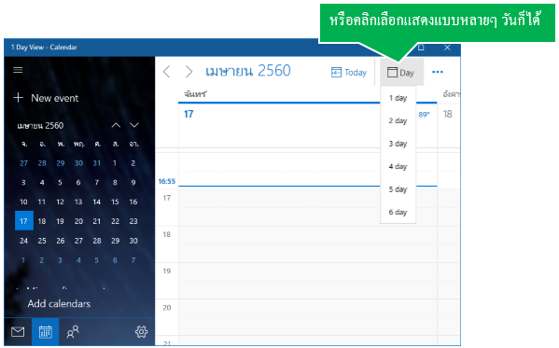Click the plus New event icon

point(18,98)
